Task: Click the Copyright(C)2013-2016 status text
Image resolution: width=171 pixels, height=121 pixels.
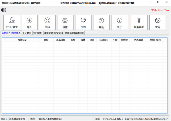Action: pyautogui.click(x=146, y=119)
